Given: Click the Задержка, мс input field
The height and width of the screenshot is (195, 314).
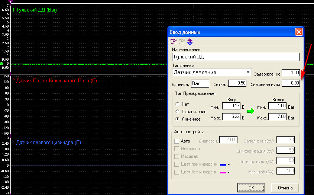Looking at the screenshot, I should point(291,73).
